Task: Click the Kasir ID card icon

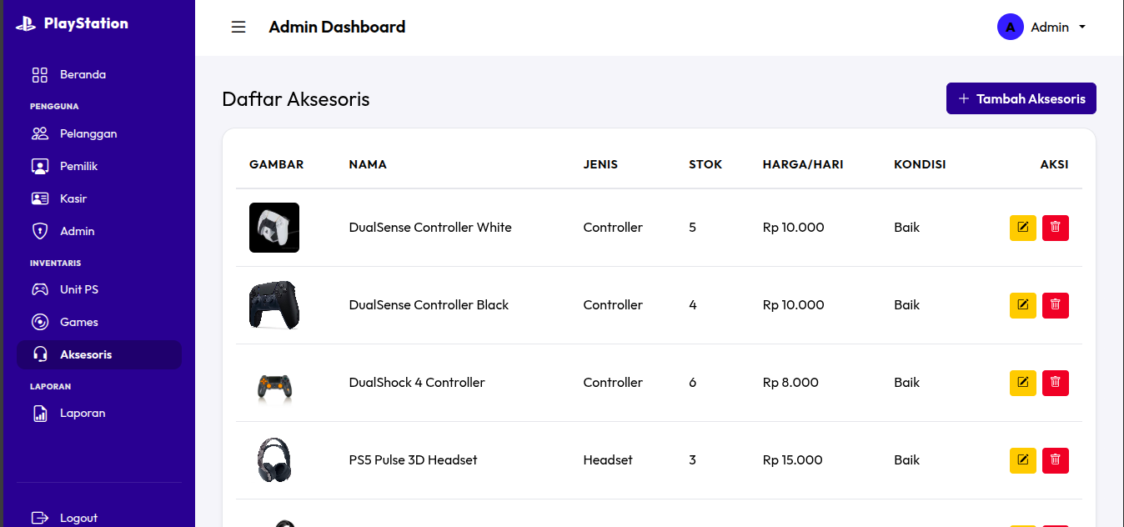Action: [x=40, y=199]
